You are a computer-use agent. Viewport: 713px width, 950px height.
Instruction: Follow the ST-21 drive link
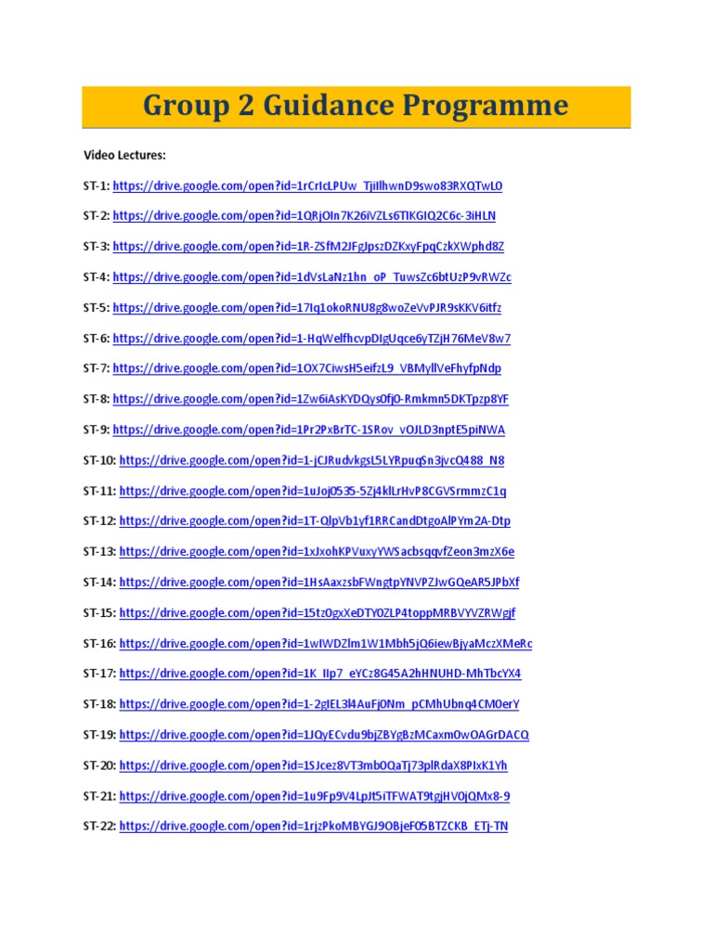[315, 797]
